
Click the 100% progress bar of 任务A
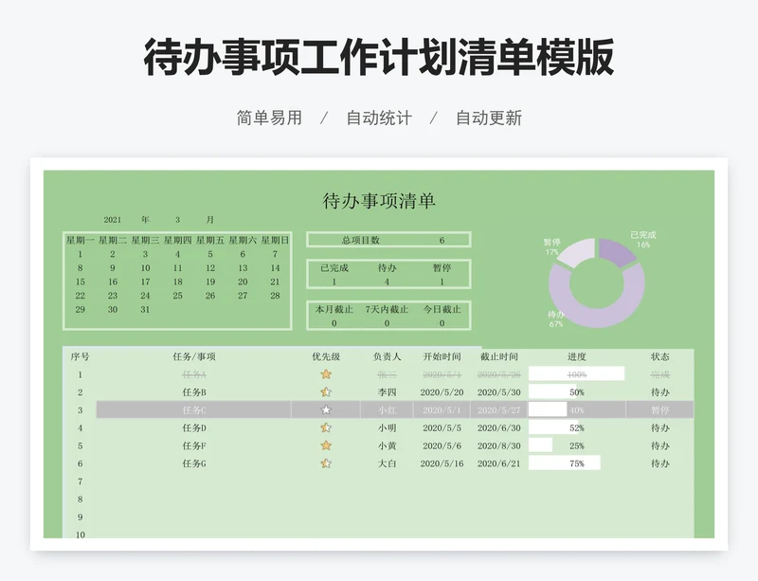click(576, 374)
